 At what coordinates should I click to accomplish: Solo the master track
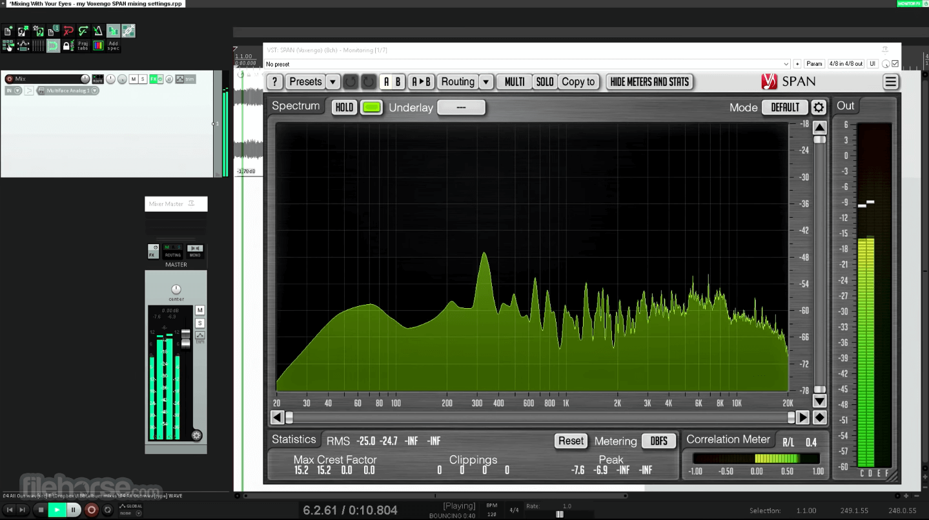[x=199, y=323]
